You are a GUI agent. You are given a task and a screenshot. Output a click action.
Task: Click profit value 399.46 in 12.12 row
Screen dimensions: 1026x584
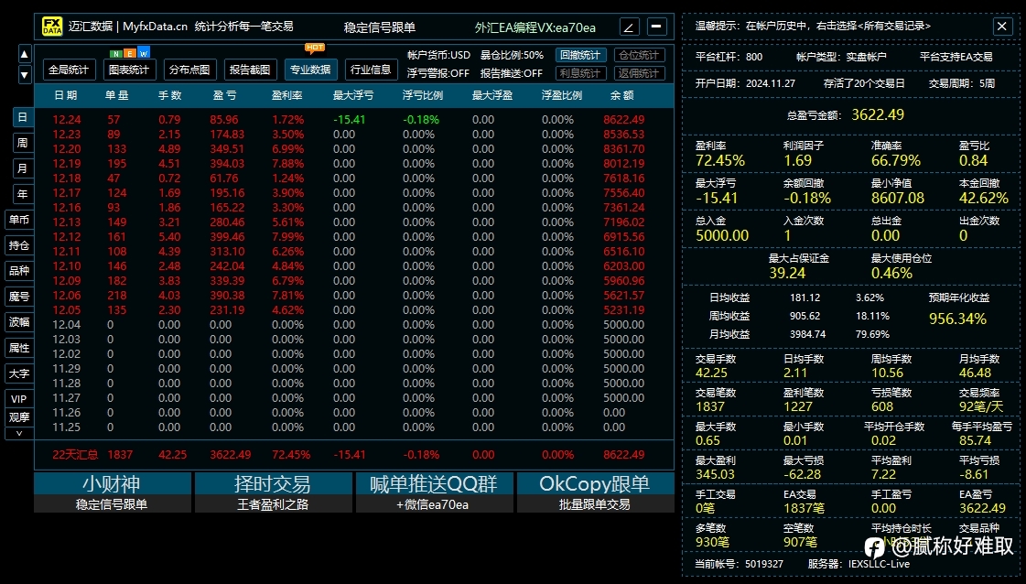[227, 236]
